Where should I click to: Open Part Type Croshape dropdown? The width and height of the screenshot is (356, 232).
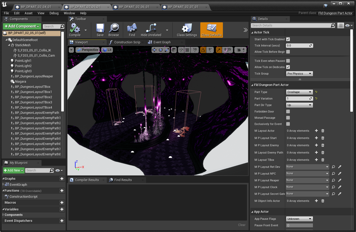pos(299,92)
